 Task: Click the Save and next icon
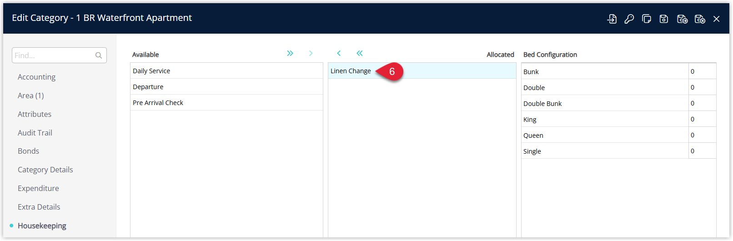coord(682,19)
